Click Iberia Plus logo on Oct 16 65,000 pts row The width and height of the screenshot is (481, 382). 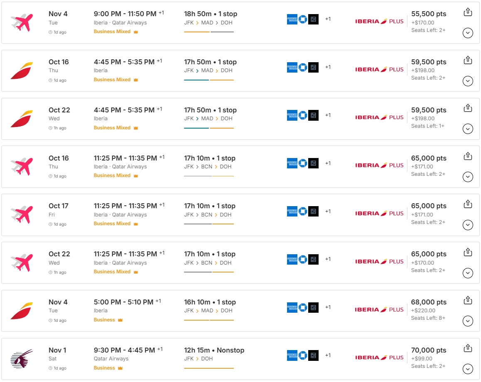379,165
